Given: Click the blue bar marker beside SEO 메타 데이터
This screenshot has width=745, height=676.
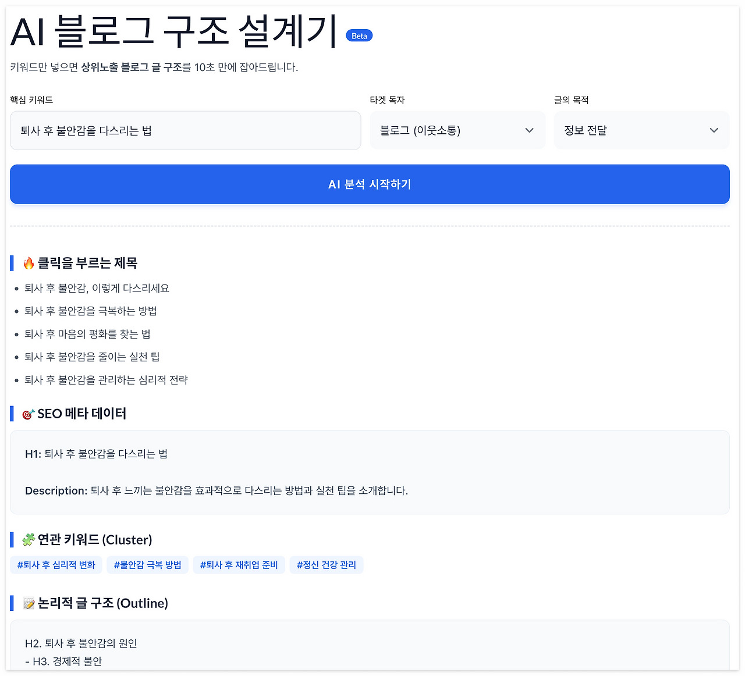Looking at the screenshot, I should (12, 413).
